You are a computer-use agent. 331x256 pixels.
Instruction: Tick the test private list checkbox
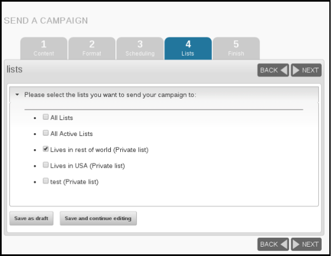(46, 181)
